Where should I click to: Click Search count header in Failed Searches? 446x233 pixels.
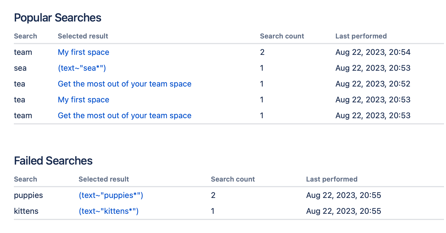[233, 179]
